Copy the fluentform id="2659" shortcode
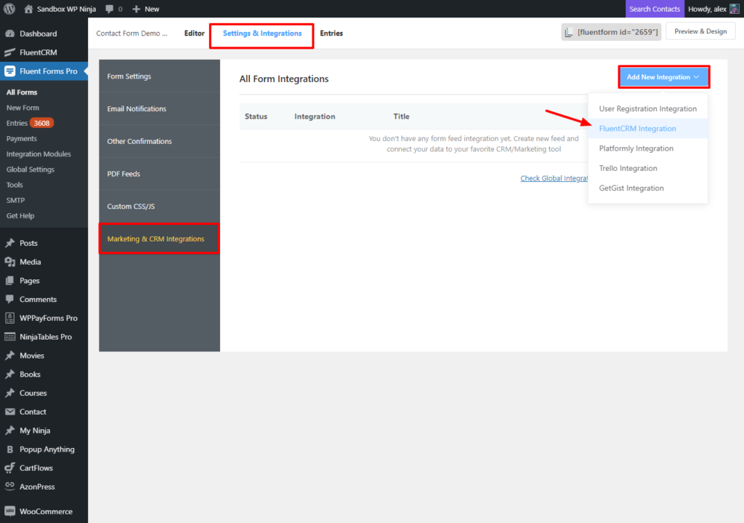Image resolution: width=744 pixels, height=523 pixels. 611,32
